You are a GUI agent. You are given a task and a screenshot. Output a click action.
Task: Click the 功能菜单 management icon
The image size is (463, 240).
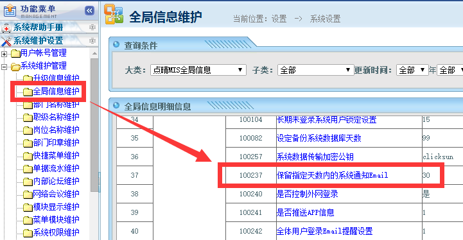[x=10, y=11]
